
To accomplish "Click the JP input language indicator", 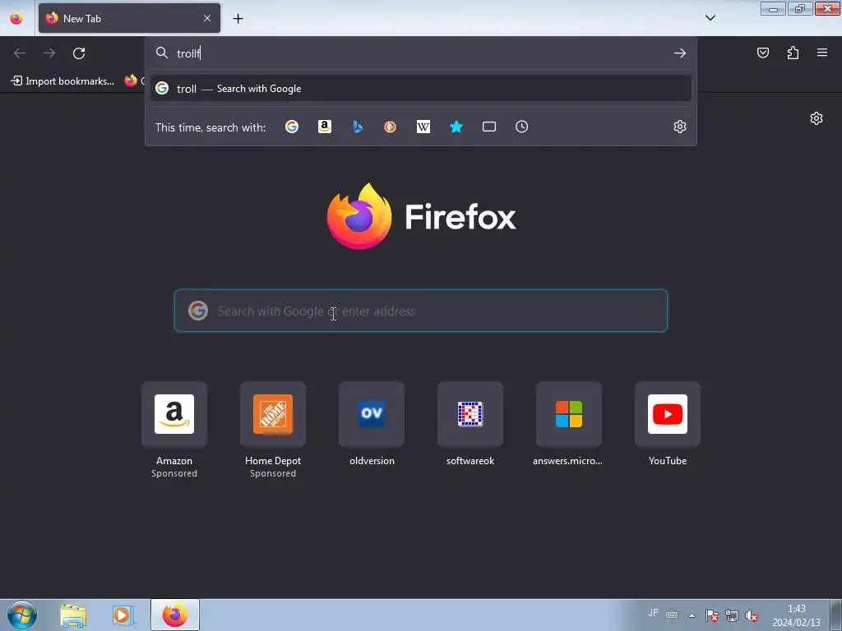I will (653, 613).
